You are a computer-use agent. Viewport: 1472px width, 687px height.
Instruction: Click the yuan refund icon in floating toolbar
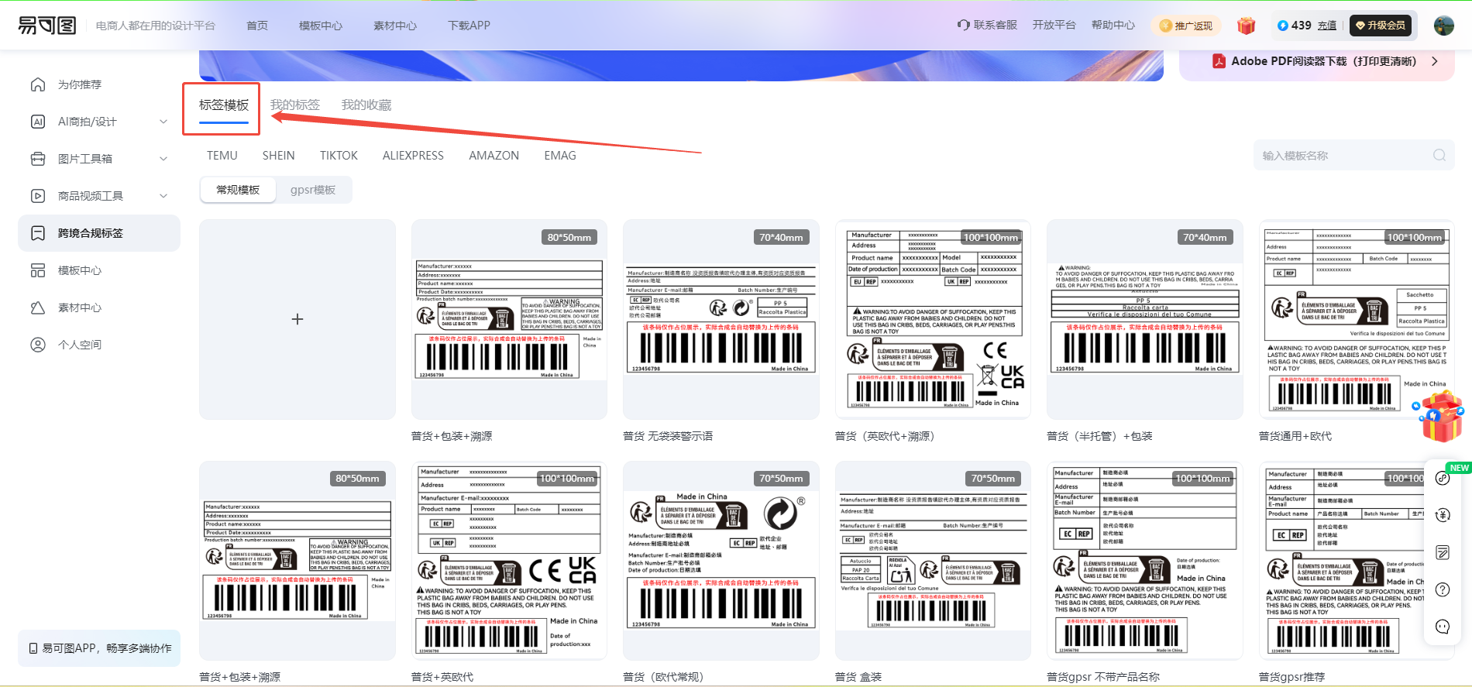point(1443,515)
